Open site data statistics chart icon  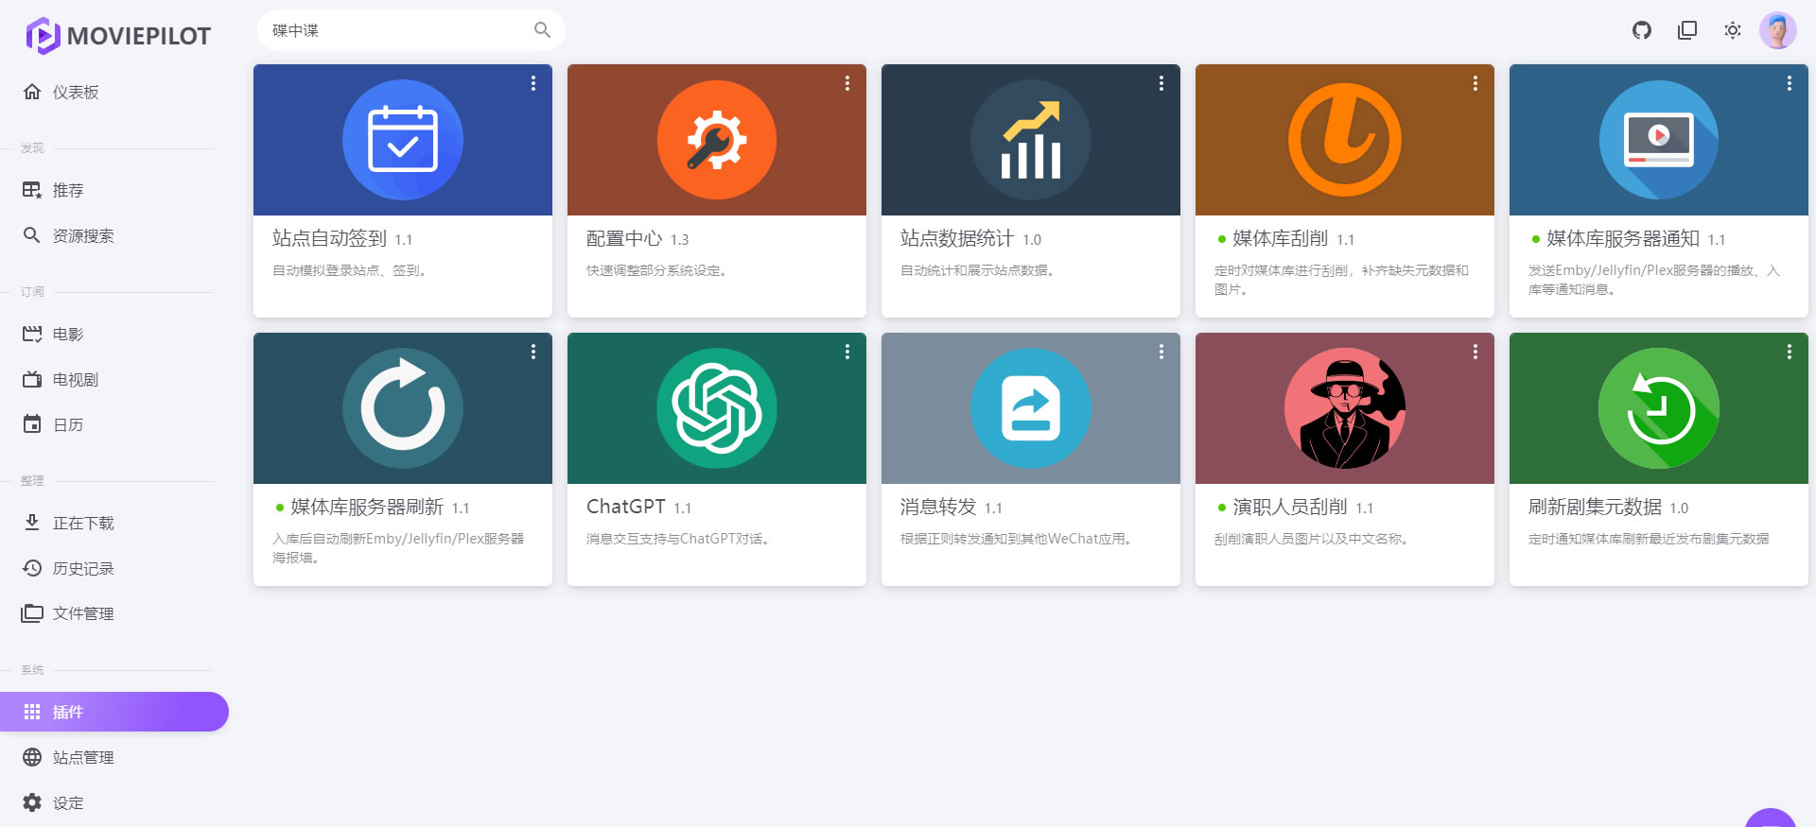pos(1030,140)
